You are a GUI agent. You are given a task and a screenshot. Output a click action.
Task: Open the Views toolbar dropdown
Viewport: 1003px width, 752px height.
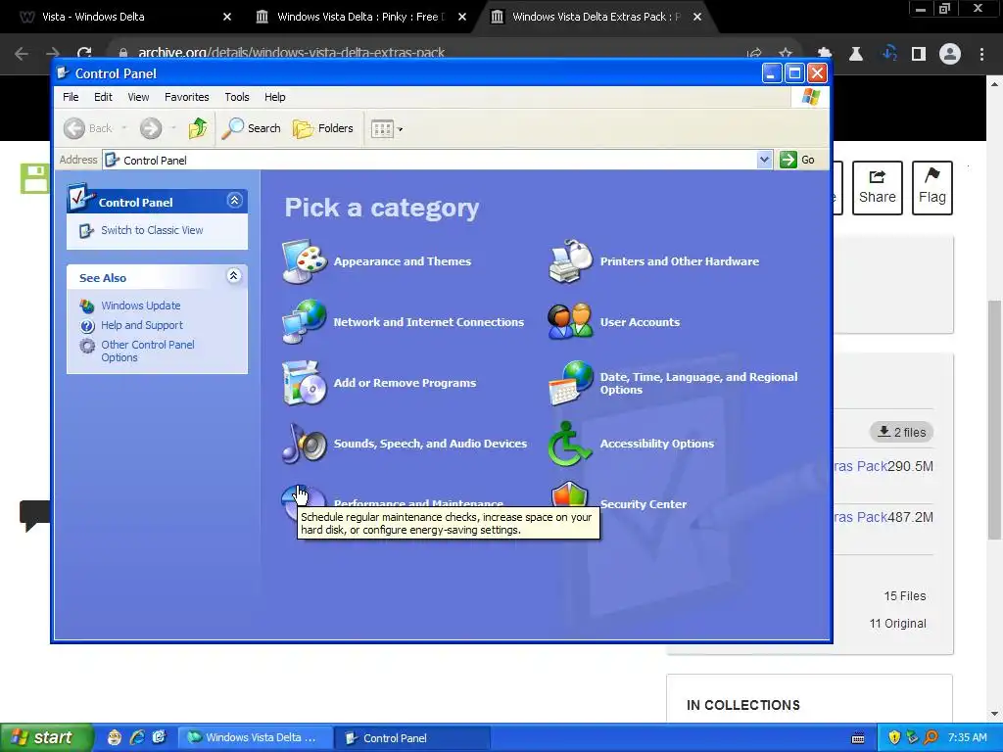(x=387, y=128)
